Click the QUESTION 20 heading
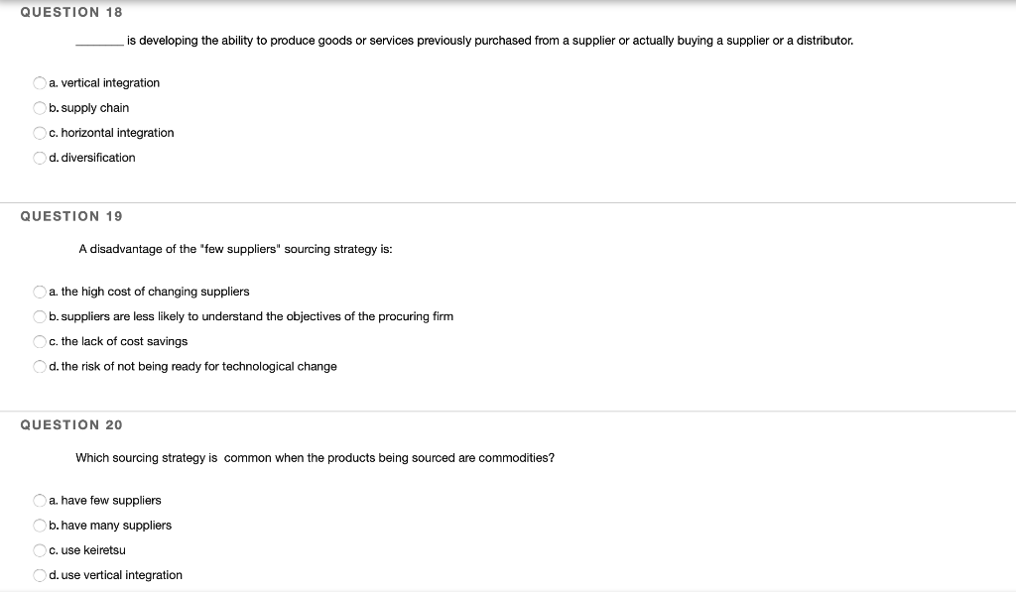Image resolution: width=1016 pixels, height=592 pixels. [x=71, y=424]
